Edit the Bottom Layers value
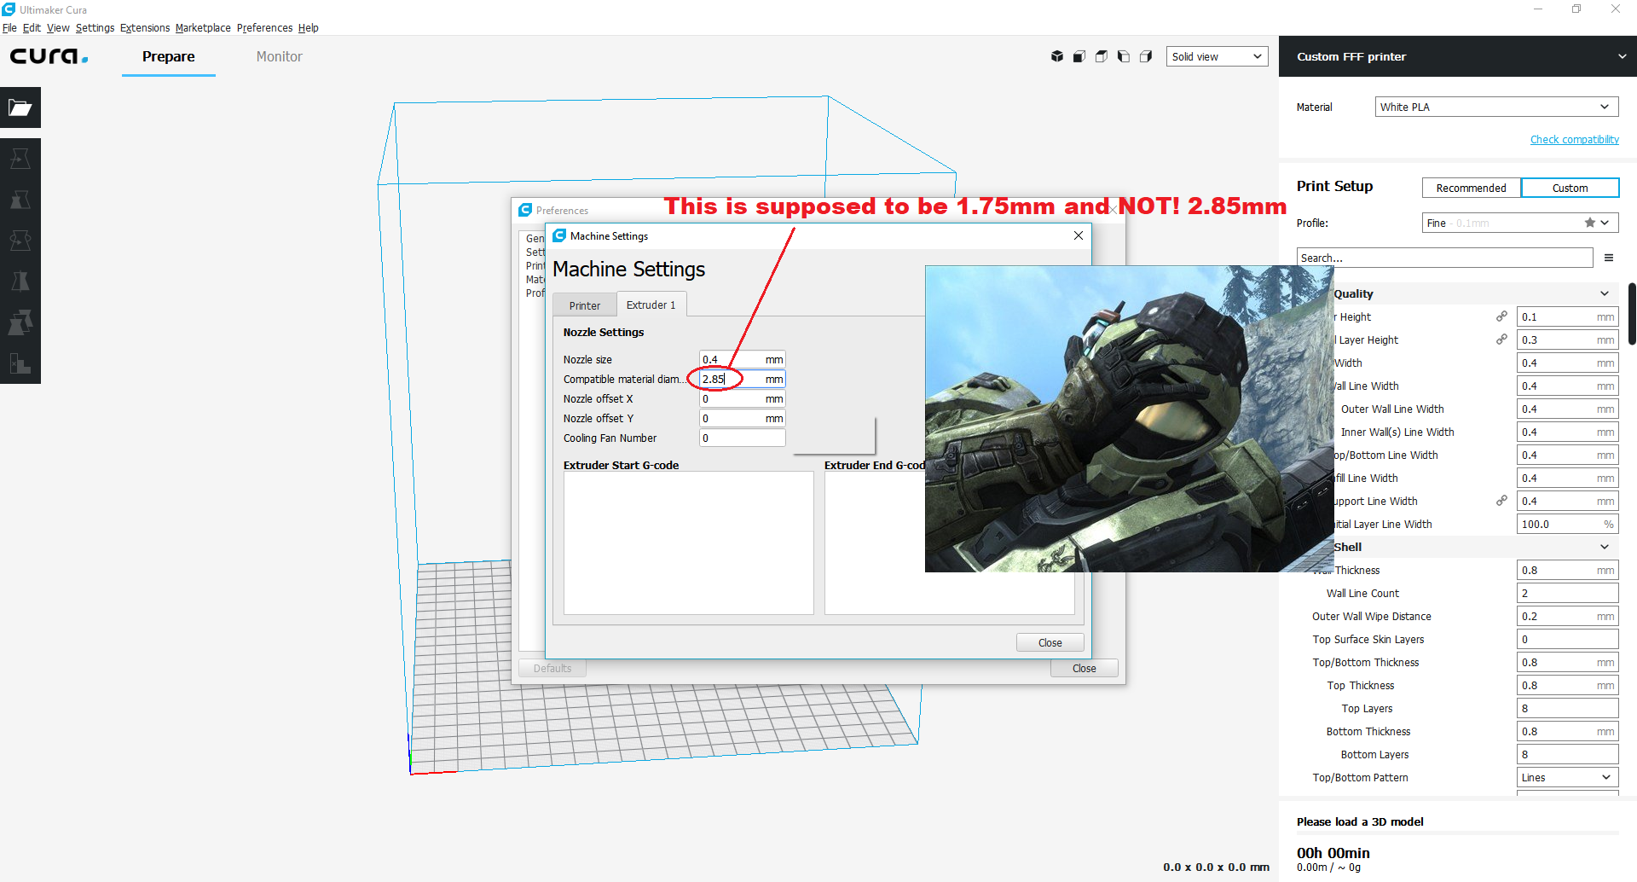This screenshot has width=1637, height=882. [x=1567, y=754]
